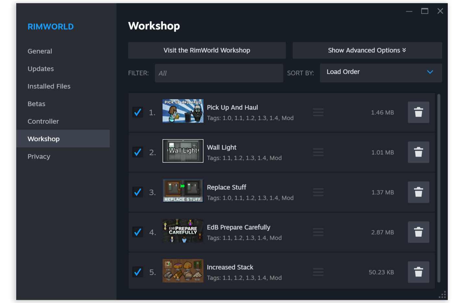Click the 1.37 MB size value
The height and width of the screenshot is (303, 464).
click(x=383, y=192)
